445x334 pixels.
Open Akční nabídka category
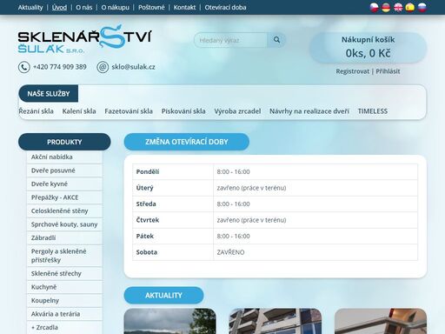[x=64, y=157]
